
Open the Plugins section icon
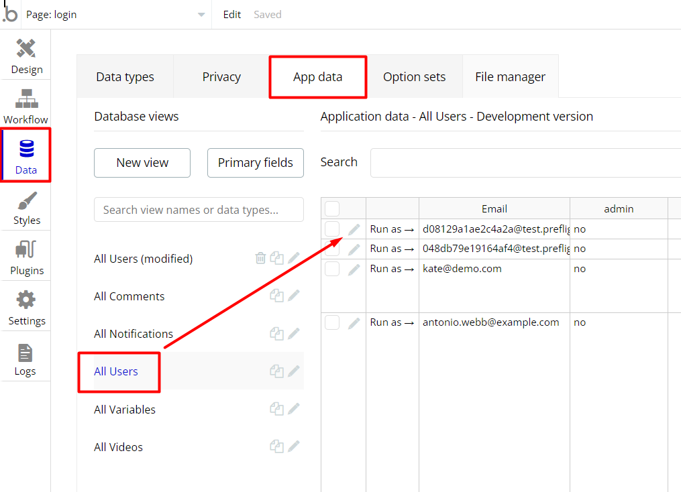(x=26, y=257)
